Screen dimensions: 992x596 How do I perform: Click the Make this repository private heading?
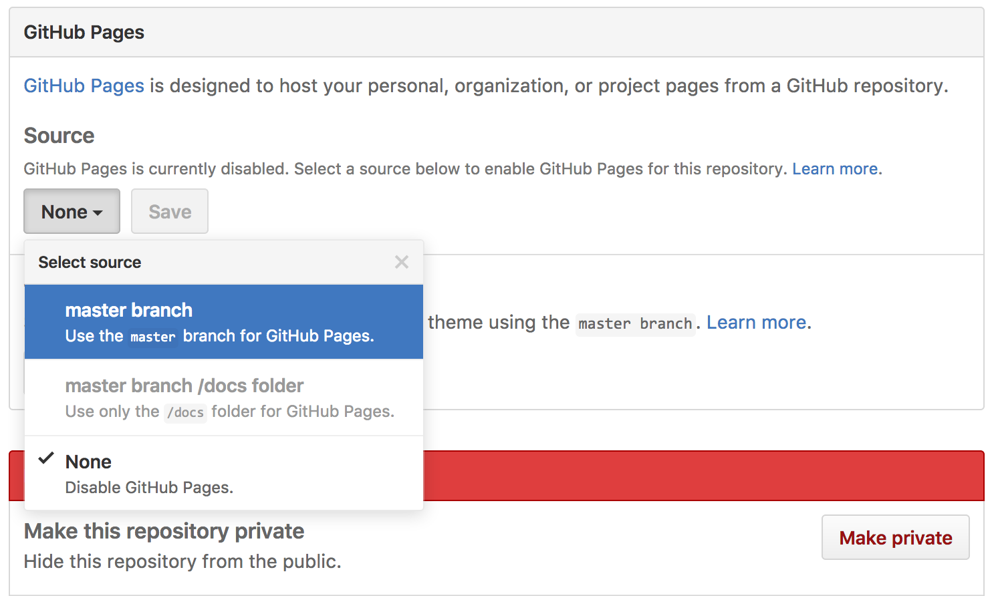point(164,531)
